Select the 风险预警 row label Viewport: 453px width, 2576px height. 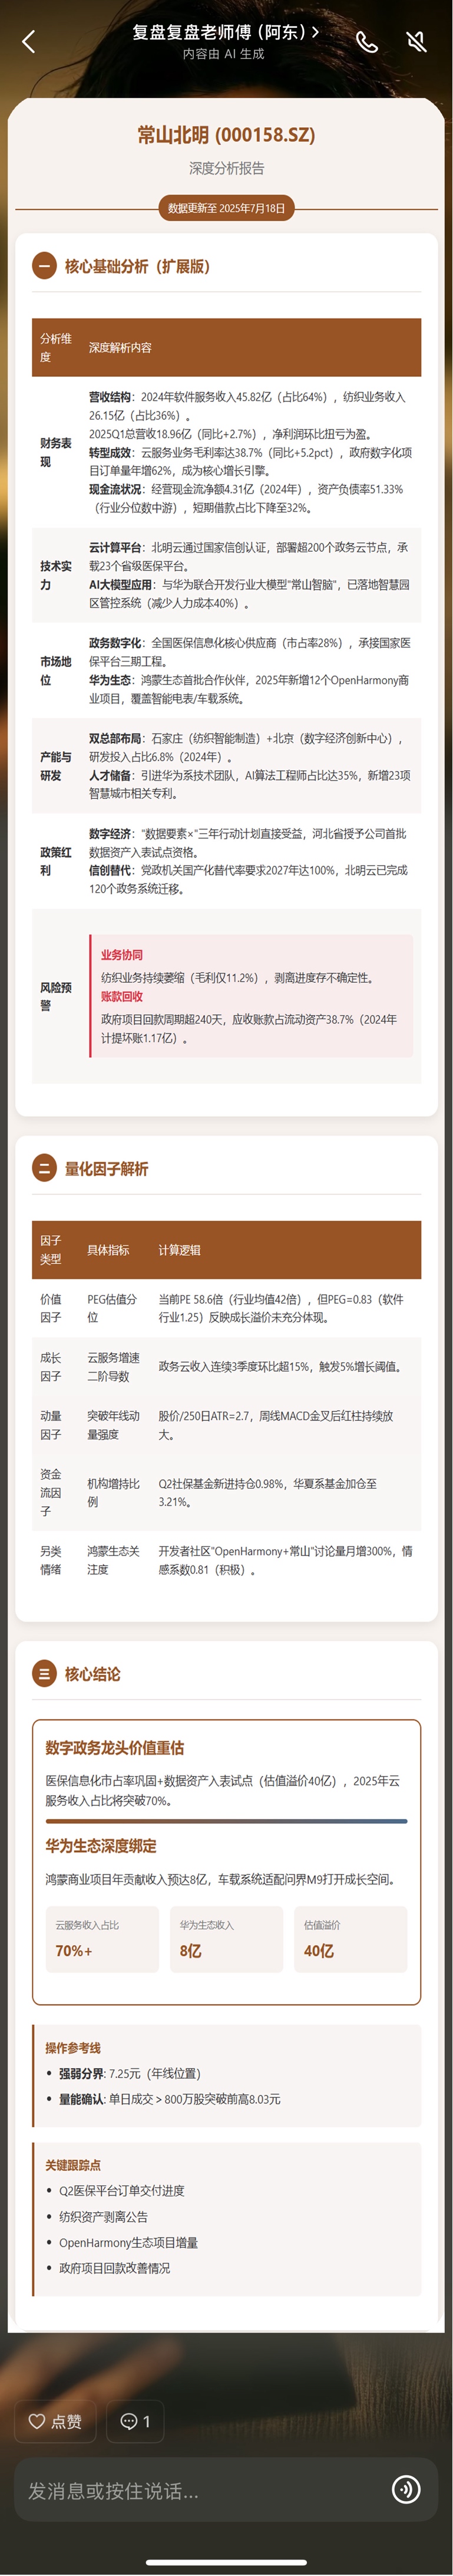coord(56,996)
